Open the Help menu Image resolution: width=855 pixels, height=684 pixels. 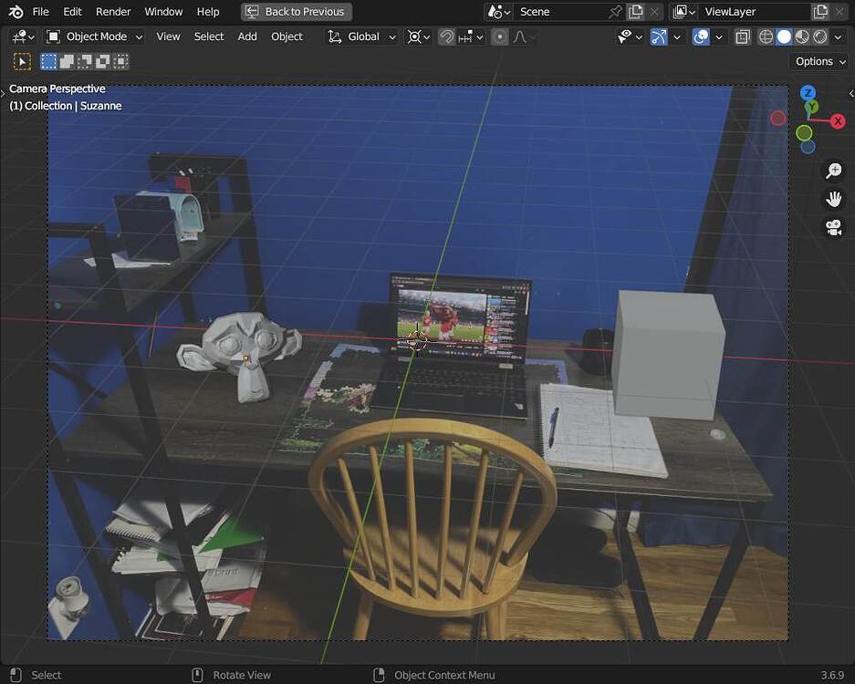pyautogui.click(x=208, y=12)
